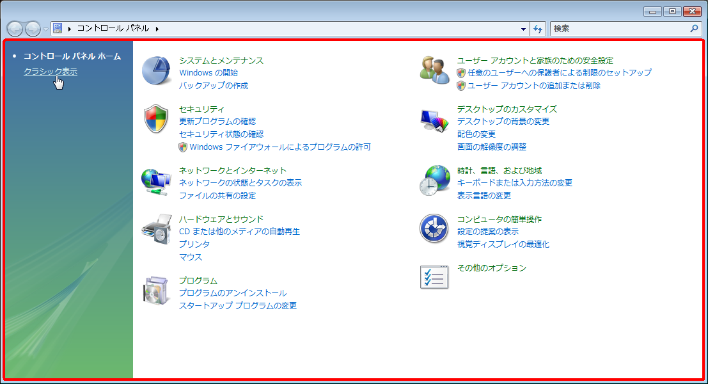Open コンピュータの簡単操作 heading

[x=500, y=219]
